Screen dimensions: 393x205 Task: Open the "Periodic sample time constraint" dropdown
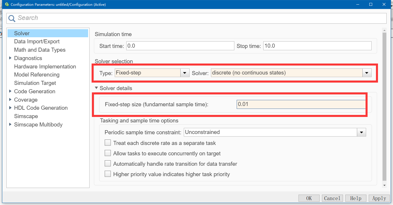click(x=361, y=132)
